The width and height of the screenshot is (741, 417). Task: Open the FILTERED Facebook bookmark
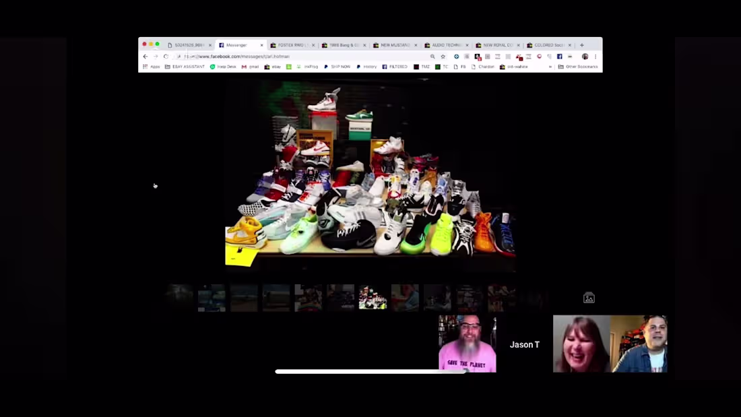395,67
